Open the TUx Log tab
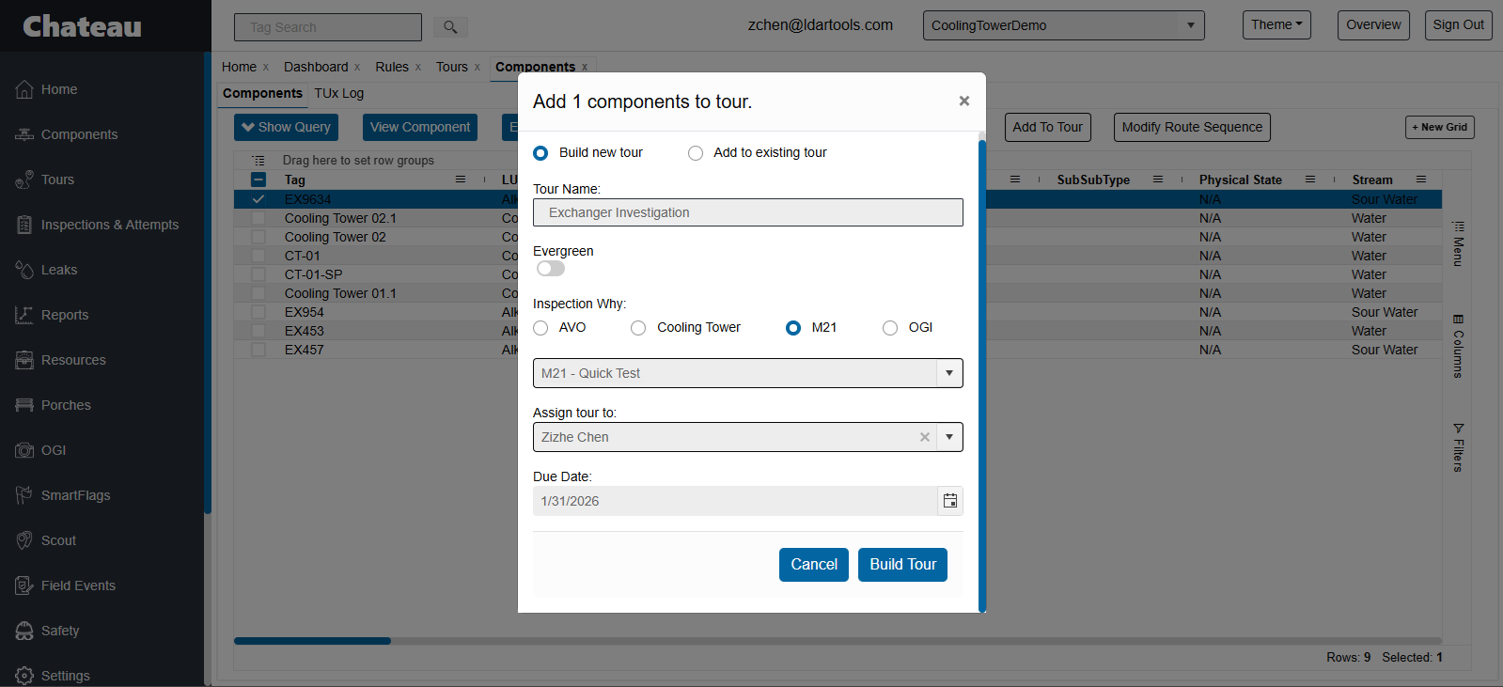The width and height of the screenshot is (1503, 687). coord(338,93)
